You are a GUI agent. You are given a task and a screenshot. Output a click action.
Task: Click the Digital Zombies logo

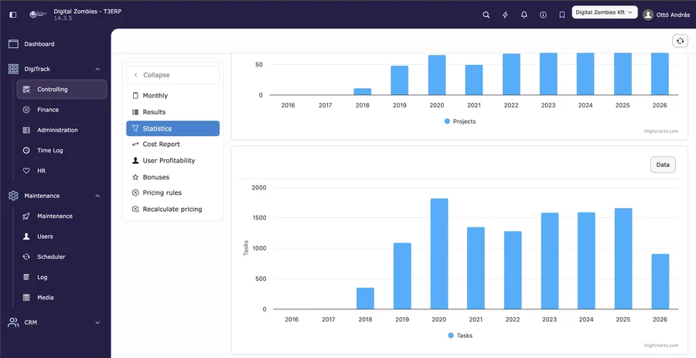pos(38,15)
